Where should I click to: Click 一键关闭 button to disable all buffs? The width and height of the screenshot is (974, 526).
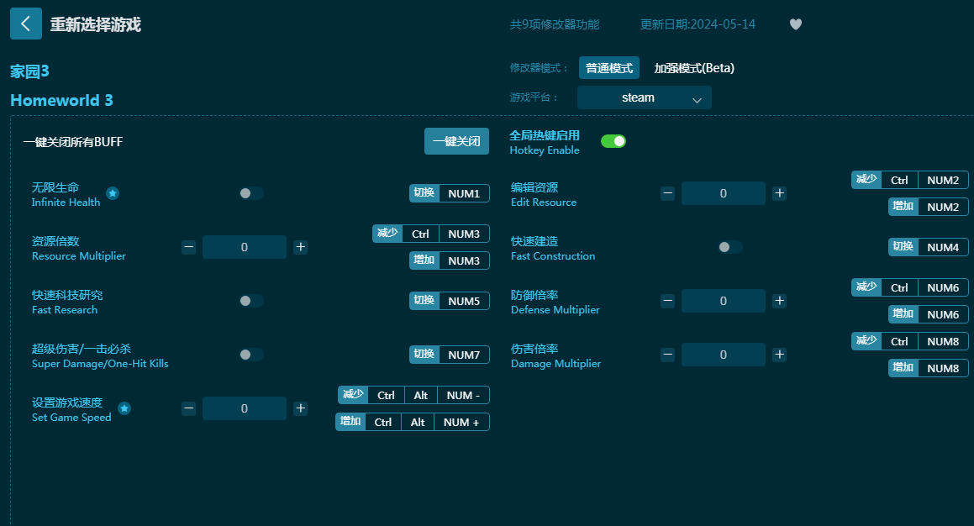456,141
